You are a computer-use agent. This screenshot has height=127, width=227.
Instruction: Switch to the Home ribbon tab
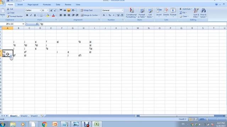10,5
